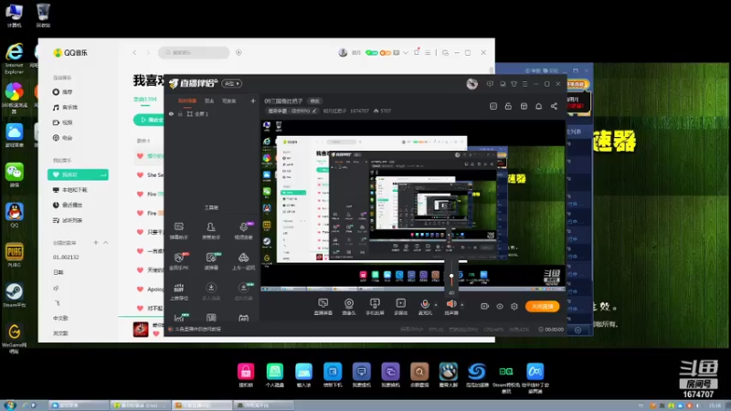Open the upload rank tool icon
731x411 pixels.
(178, 291)
